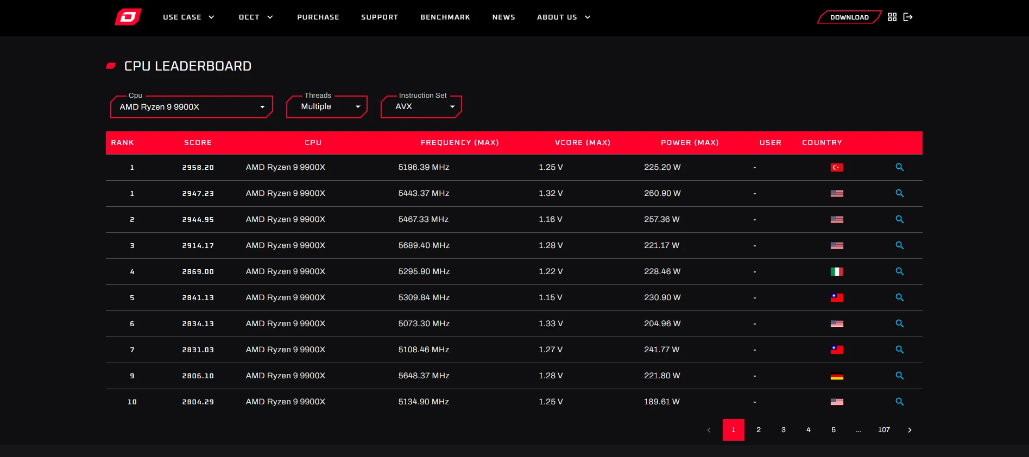Screen dimensions: 1029x457
Task: View details magnifier for score 2806.10
Action: tap(900, 376)
